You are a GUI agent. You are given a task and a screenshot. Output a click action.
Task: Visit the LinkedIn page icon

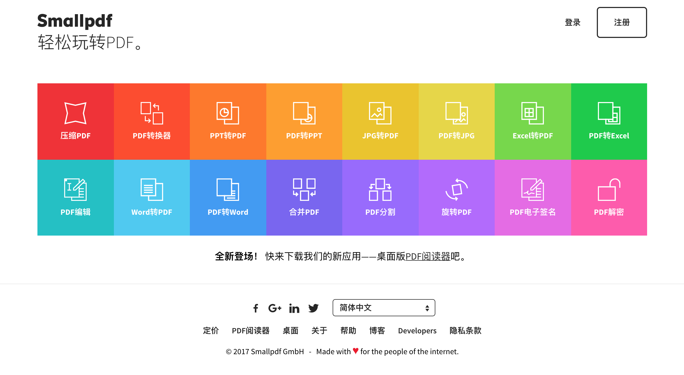tap(294, 308)
